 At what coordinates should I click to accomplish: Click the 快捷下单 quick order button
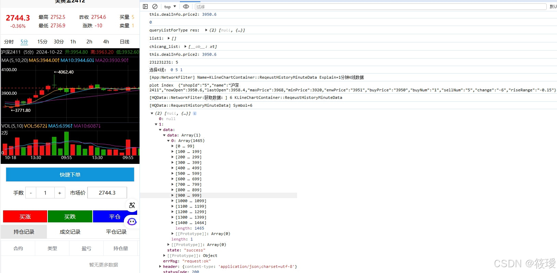pos(70,174)
